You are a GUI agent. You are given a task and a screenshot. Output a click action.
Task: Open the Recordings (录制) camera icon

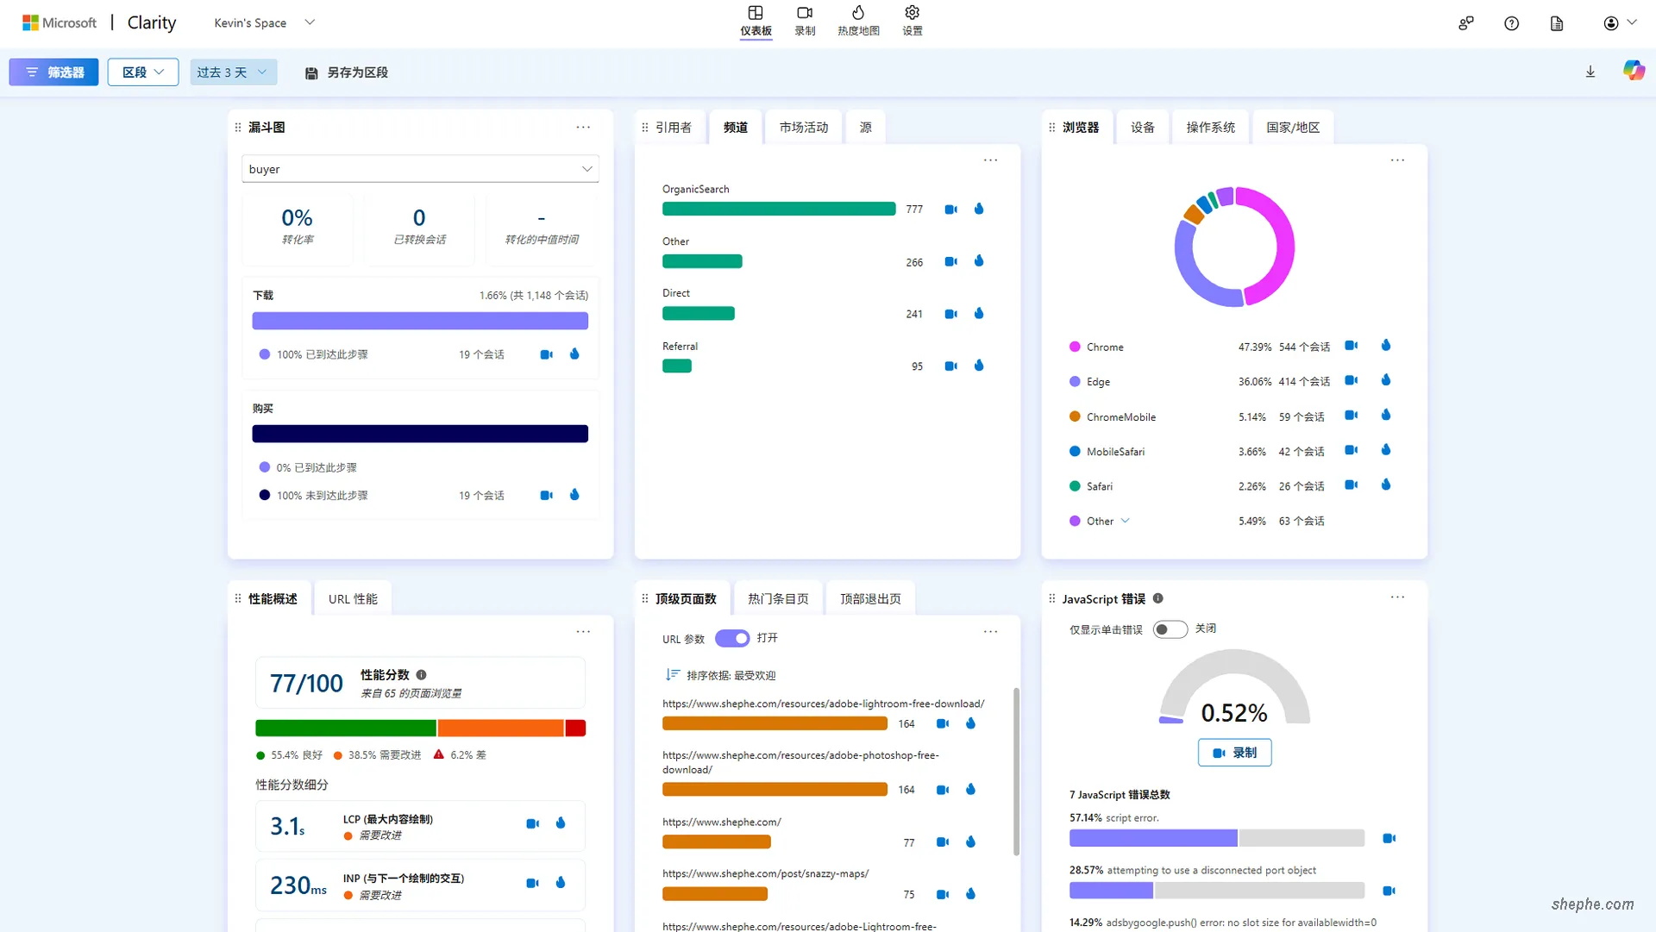(x=804, y=13)
